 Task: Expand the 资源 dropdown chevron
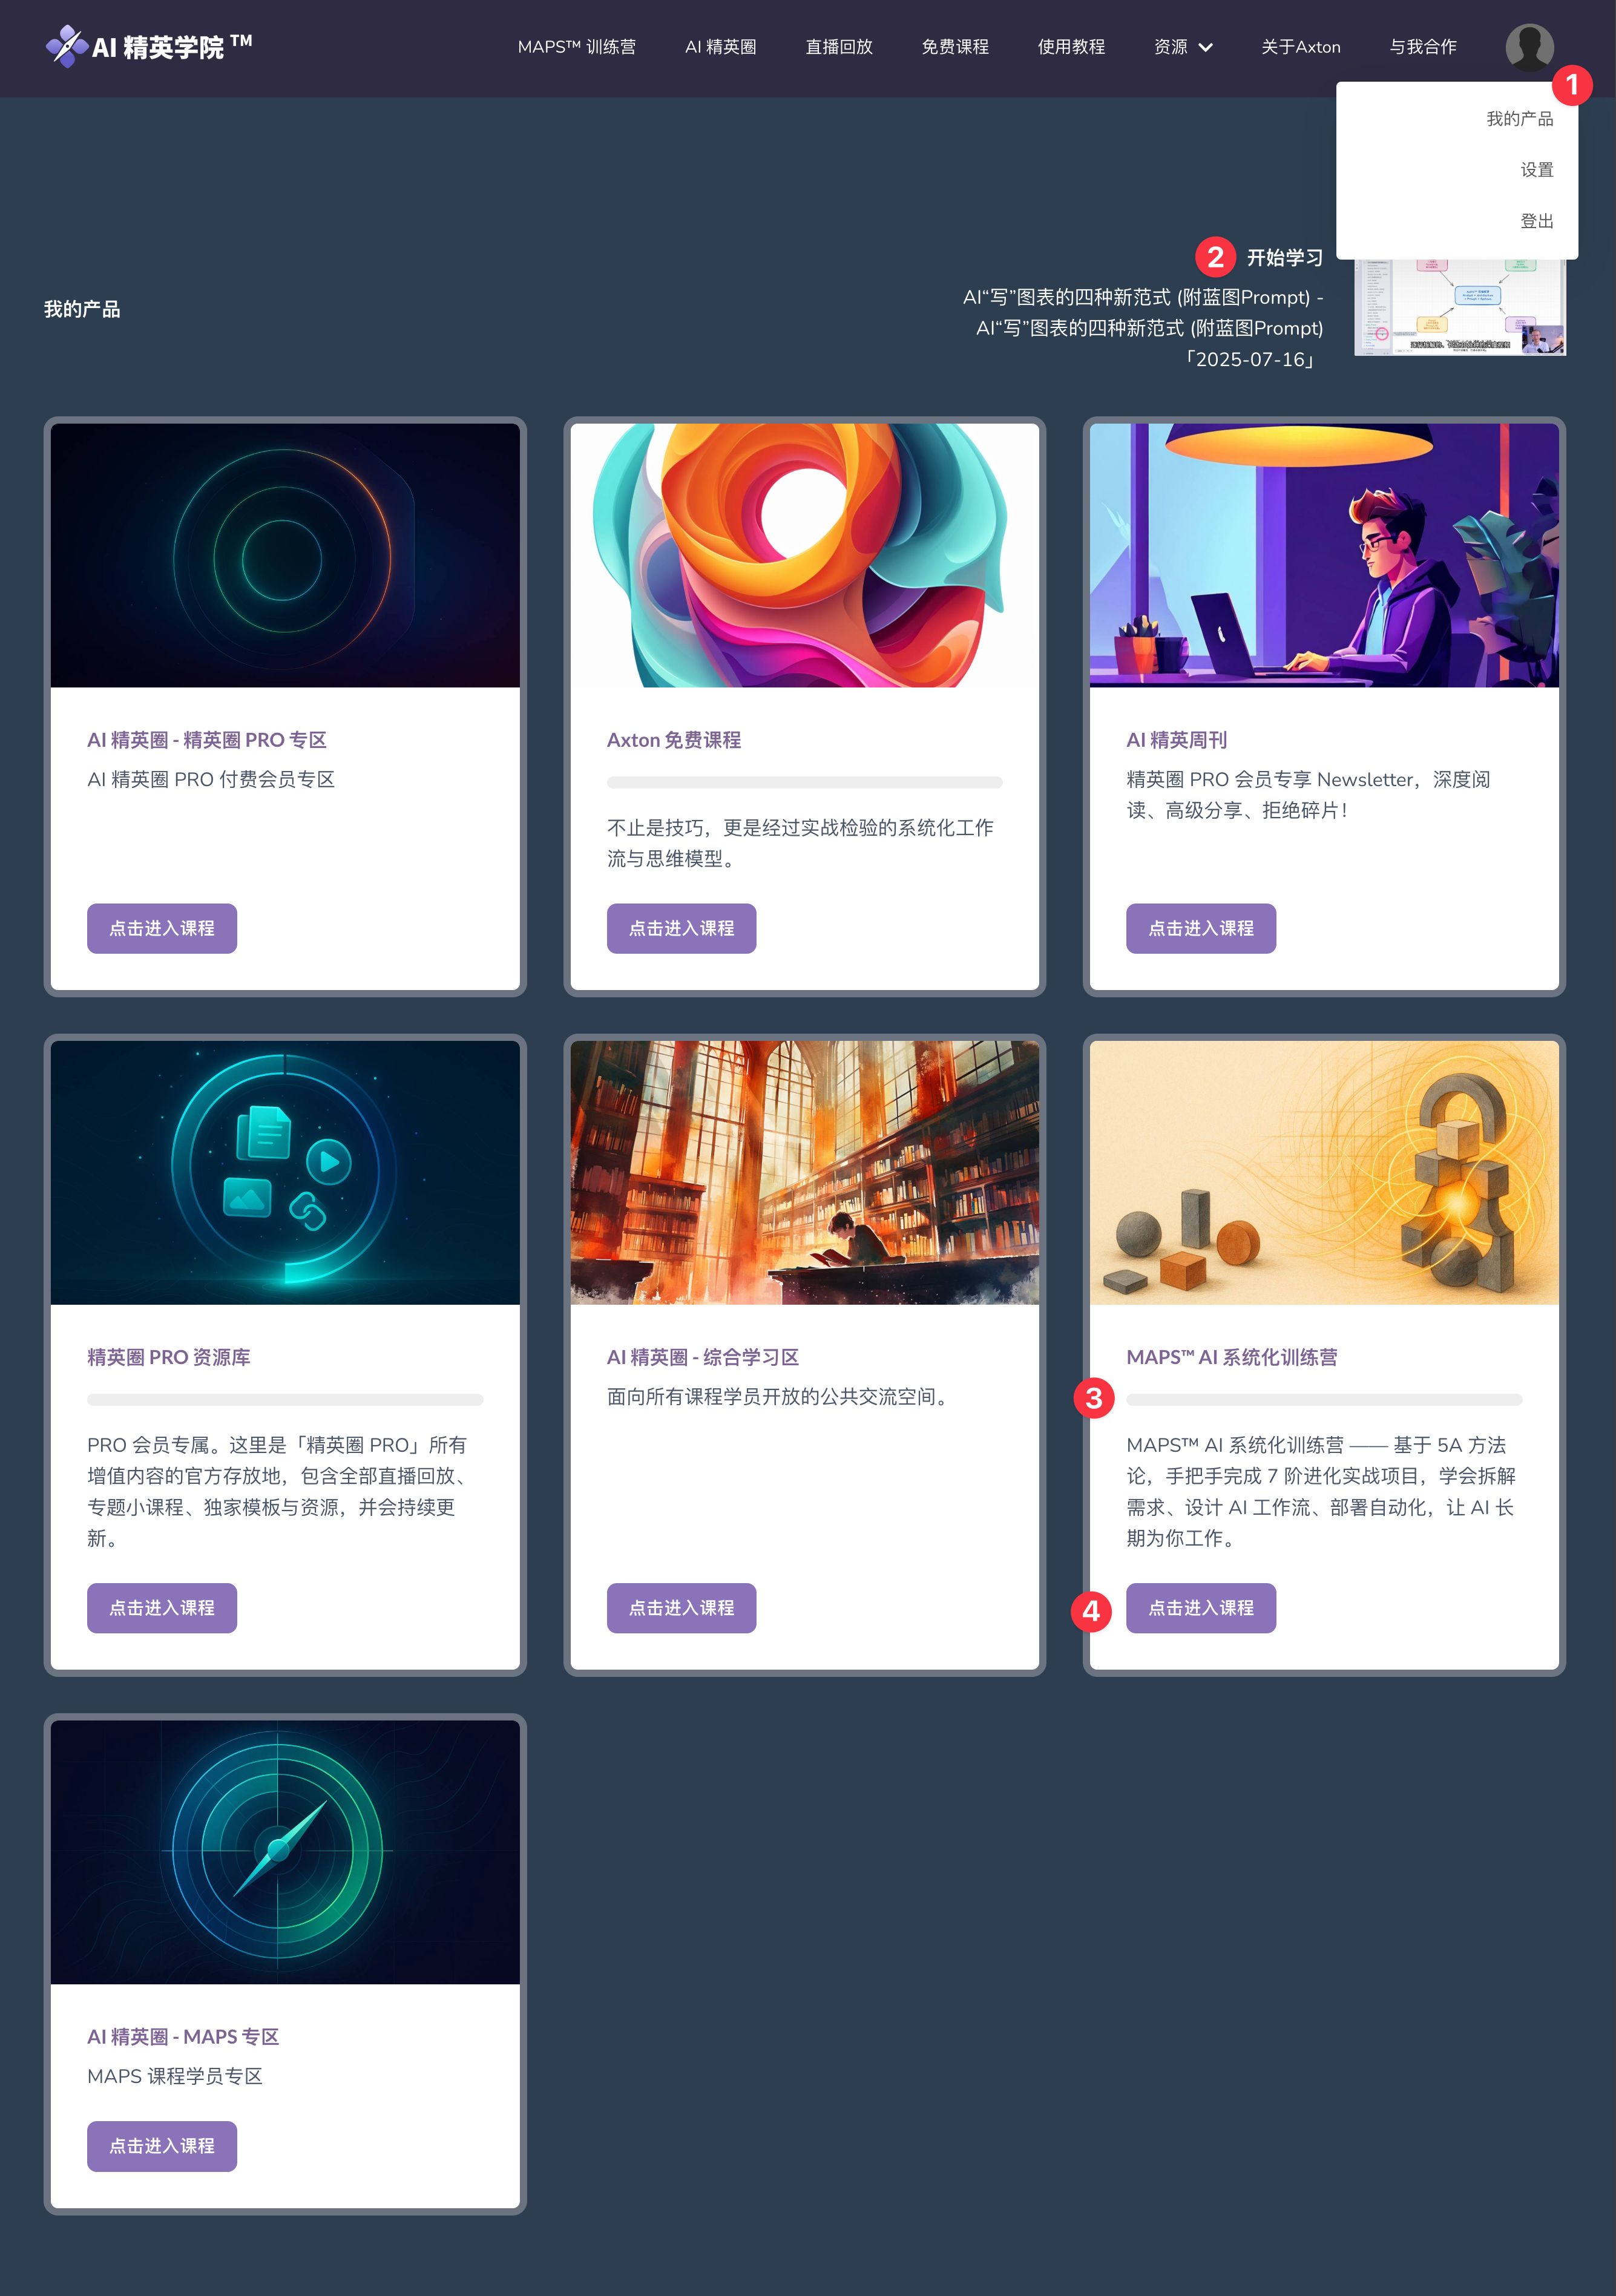[1205, 47]
